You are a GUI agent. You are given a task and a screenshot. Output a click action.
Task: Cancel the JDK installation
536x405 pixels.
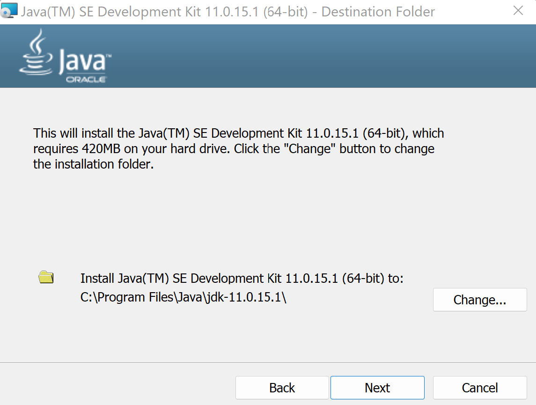click(x=480, y=388)
